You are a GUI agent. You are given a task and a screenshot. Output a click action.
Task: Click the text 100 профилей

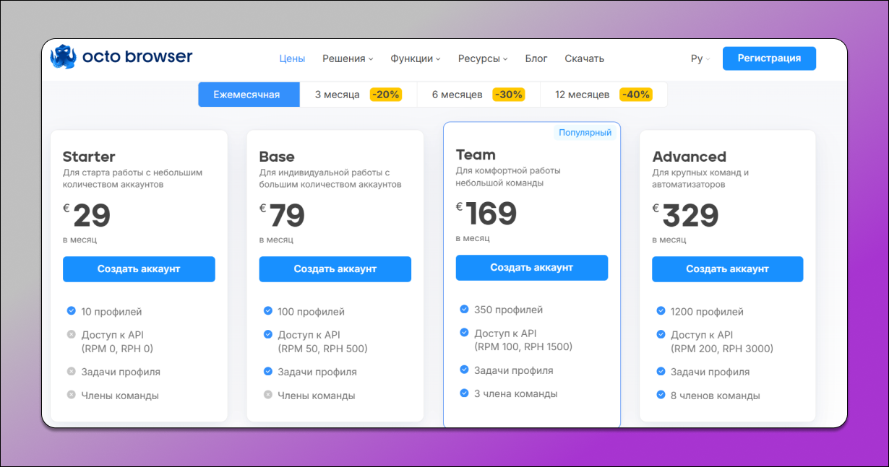[312, 312]
